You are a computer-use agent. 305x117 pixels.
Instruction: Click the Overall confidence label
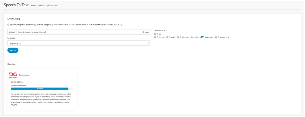(x=18, y=85)
